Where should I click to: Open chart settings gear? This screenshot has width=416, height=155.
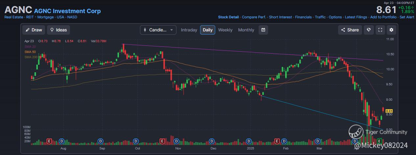391,30
